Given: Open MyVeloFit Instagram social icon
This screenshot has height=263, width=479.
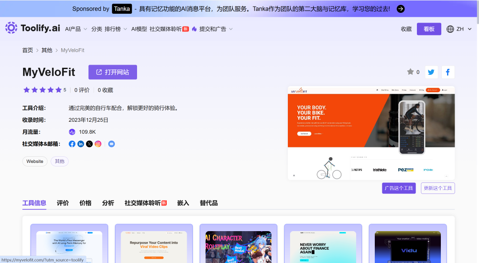Looking at the screenshot, I should pyautogui.click(x=98, y=144).
